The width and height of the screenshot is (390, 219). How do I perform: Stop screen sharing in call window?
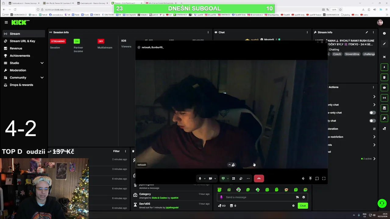(x=223, y=179)
